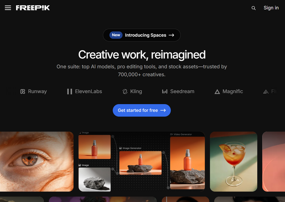This screenshot has width=285, height=202.
Task: Click the image icon above the rock
Action: coord(80,165)
